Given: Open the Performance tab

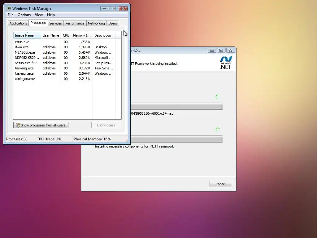Looking at the screenshot, I should pyautogui.click(x=75, y=23).
